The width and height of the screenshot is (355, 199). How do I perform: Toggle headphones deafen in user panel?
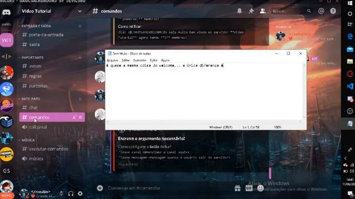(70, 193)
